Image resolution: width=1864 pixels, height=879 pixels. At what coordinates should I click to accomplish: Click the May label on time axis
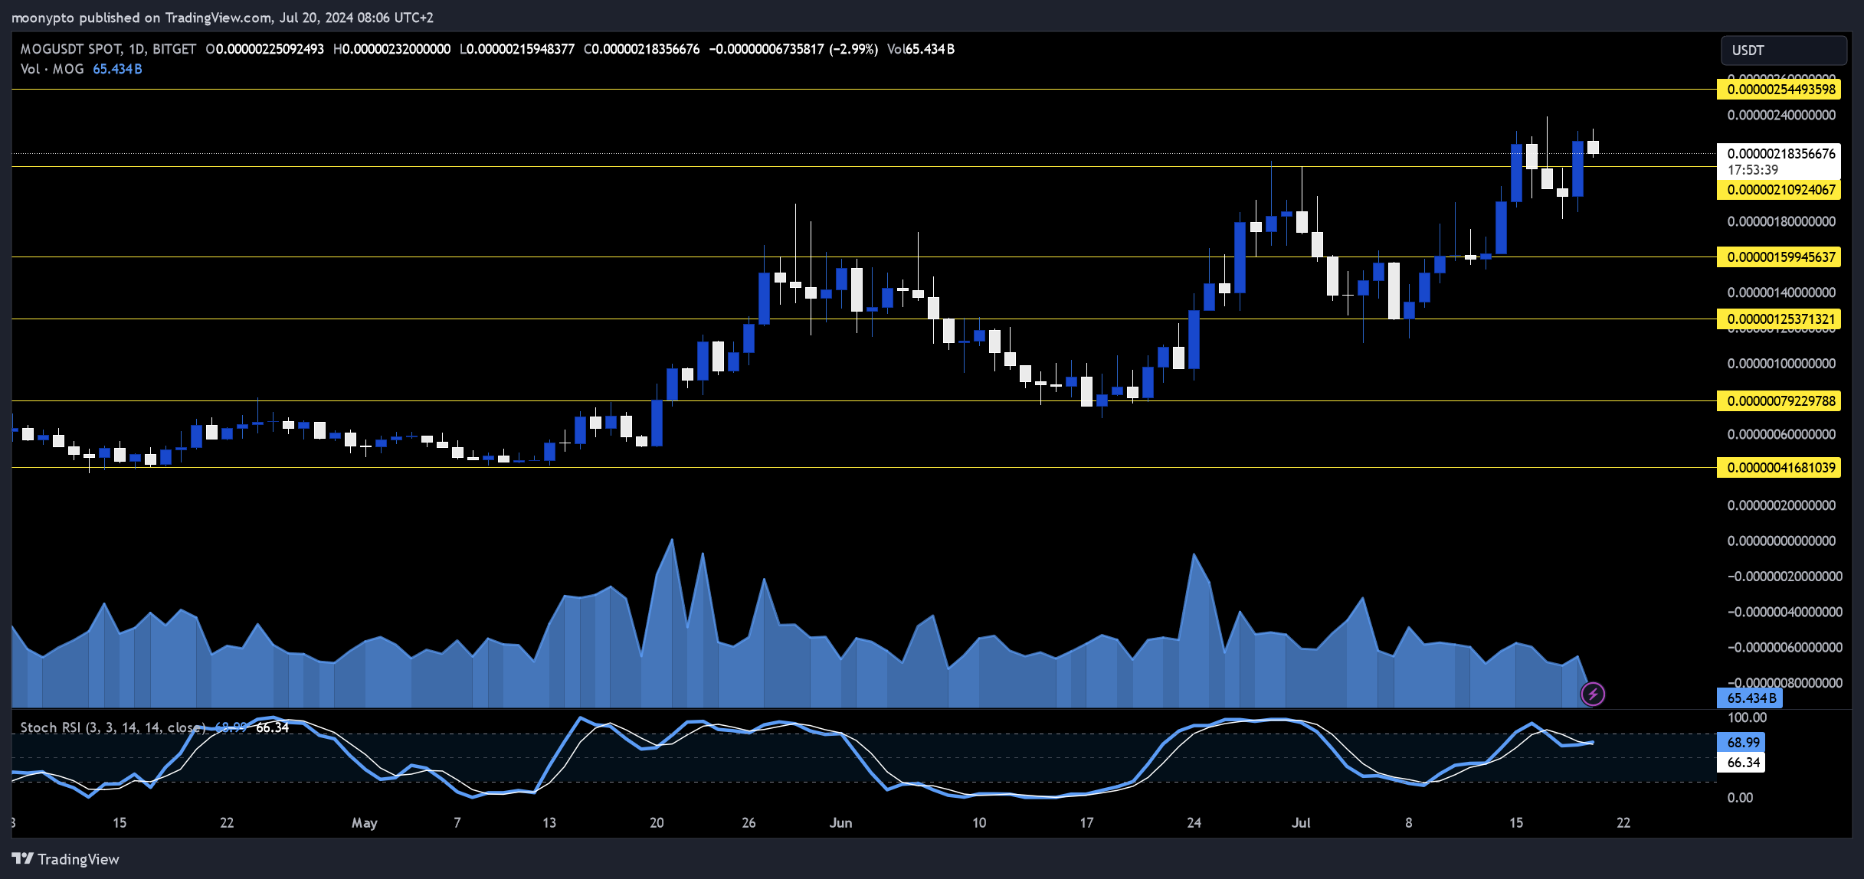point(365,823)
